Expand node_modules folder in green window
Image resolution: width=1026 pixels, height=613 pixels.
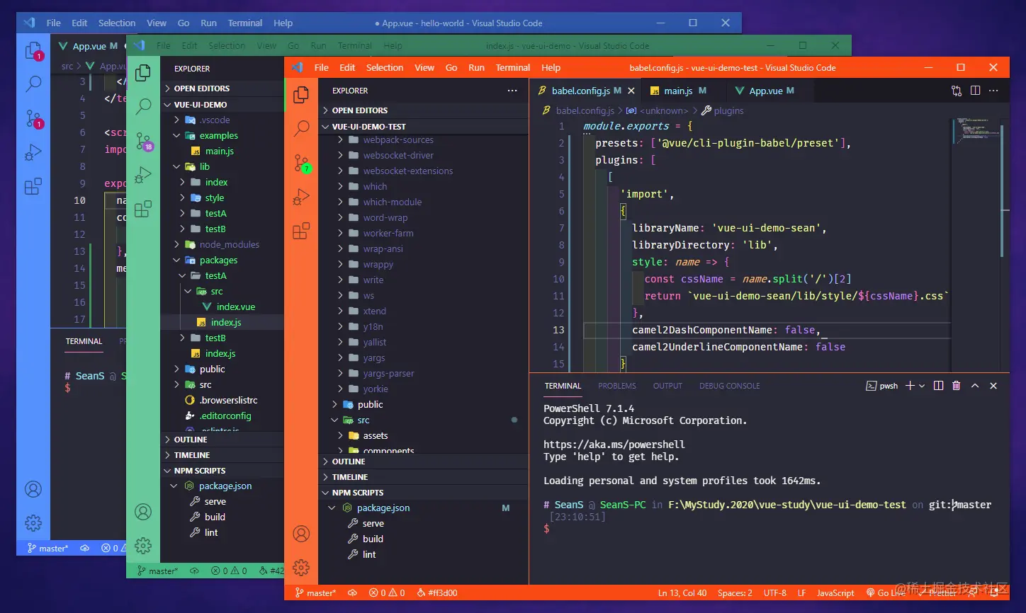click(222, 245)
